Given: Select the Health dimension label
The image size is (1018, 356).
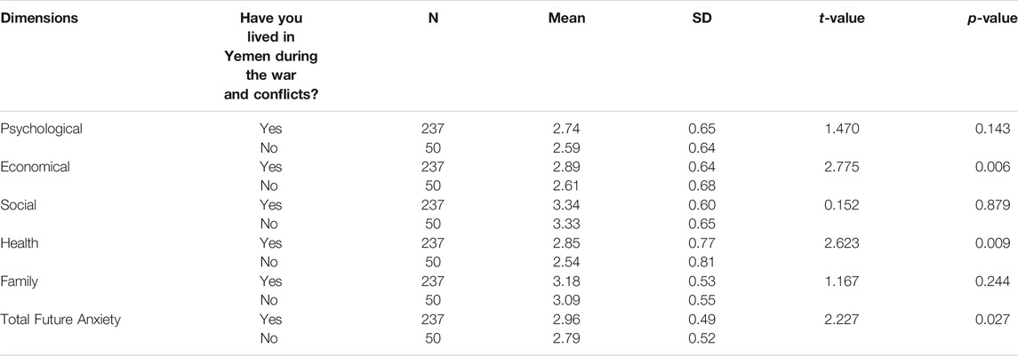Looking at the screenshot, I should [20, 243].
